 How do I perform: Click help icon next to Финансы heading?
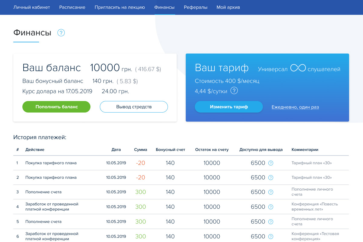point(61,33)
